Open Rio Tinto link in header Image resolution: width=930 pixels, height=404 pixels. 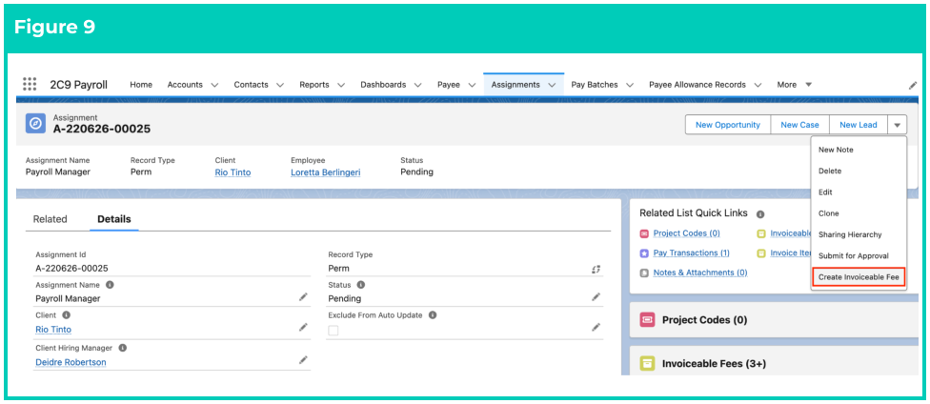coord(232,172)
